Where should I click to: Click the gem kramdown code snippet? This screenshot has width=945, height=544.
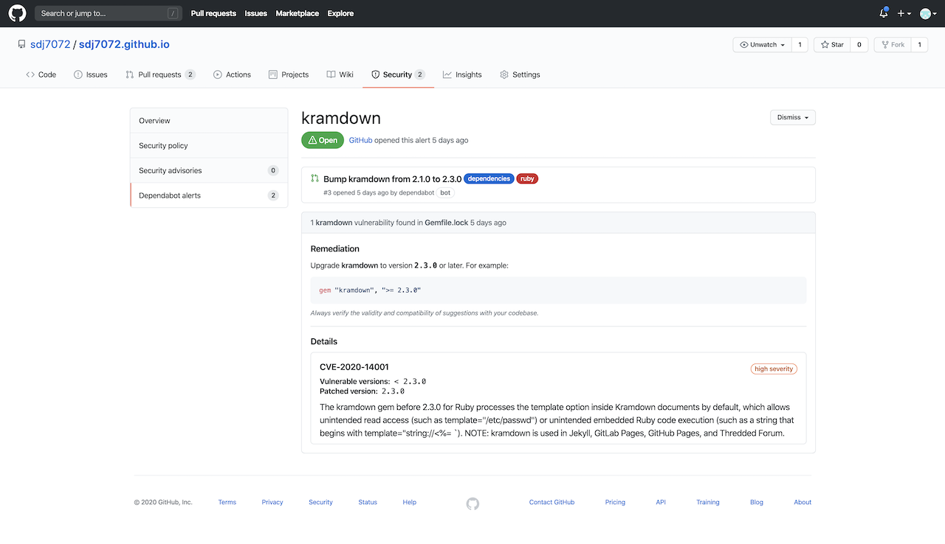tap(558, 290)
